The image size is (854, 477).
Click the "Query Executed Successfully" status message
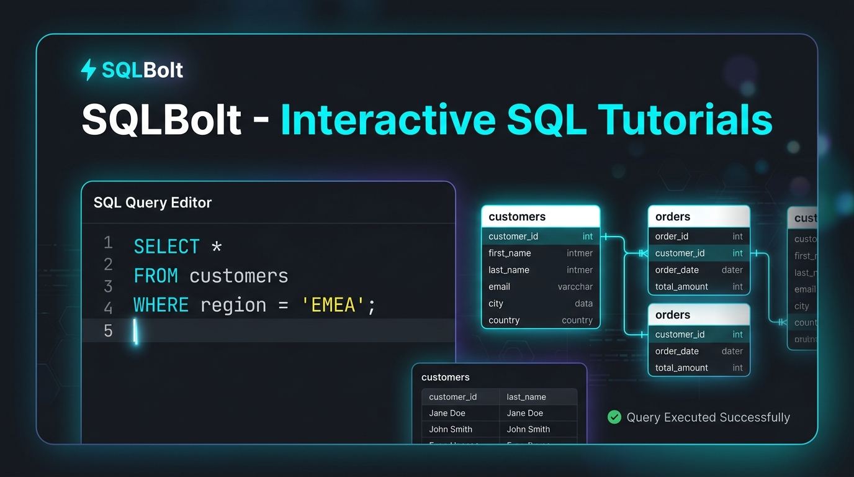pos(708,417)
